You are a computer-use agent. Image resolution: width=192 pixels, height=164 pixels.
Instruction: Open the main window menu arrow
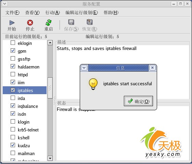point(5,4)
